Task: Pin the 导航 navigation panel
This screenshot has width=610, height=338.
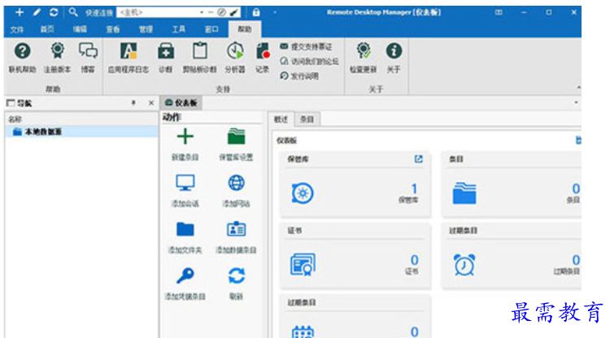Action: (x=133, y=103)
